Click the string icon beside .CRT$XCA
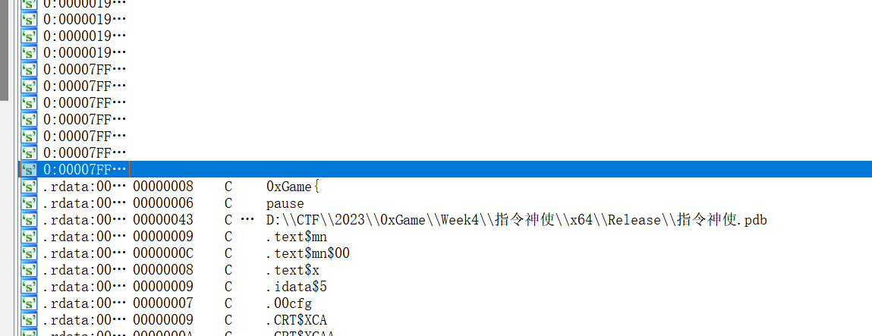 [x=29, y=320]
